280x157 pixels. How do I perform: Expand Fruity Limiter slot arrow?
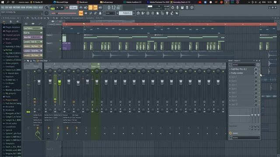(230, 73)
